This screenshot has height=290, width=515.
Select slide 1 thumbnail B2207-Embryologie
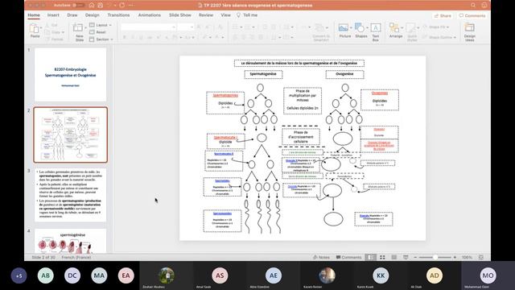coord(70,75)
